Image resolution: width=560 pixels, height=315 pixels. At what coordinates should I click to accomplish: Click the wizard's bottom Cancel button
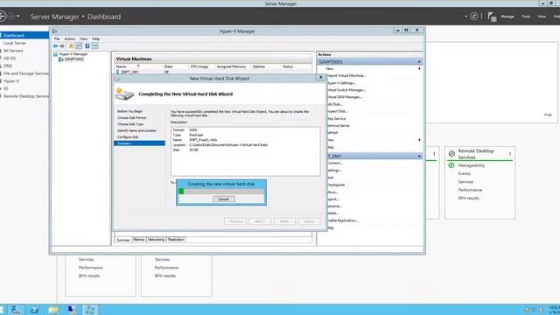309,221
